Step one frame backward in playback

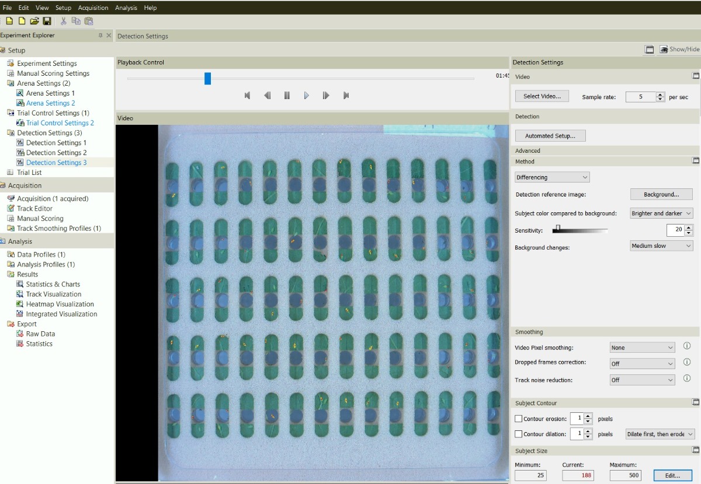click(x=268, y=96)
